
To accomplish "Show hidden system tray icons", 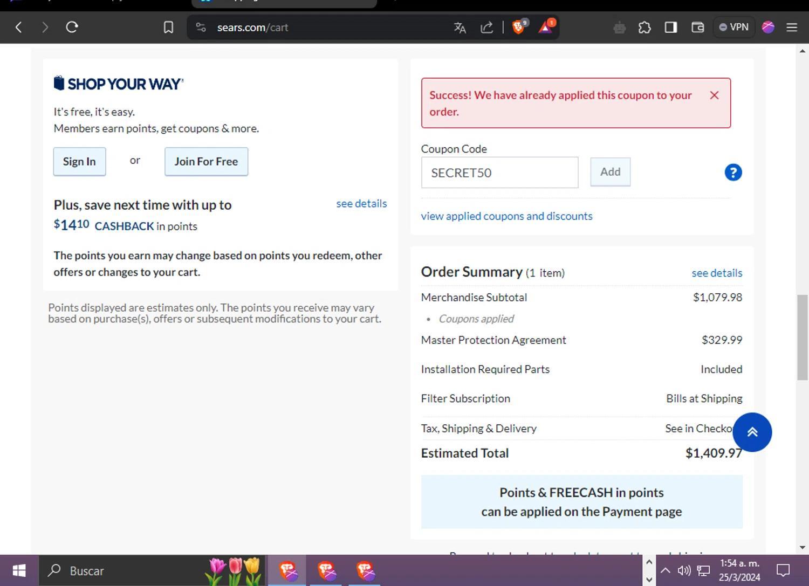I will pyautogui.click(x=666, y=570).
